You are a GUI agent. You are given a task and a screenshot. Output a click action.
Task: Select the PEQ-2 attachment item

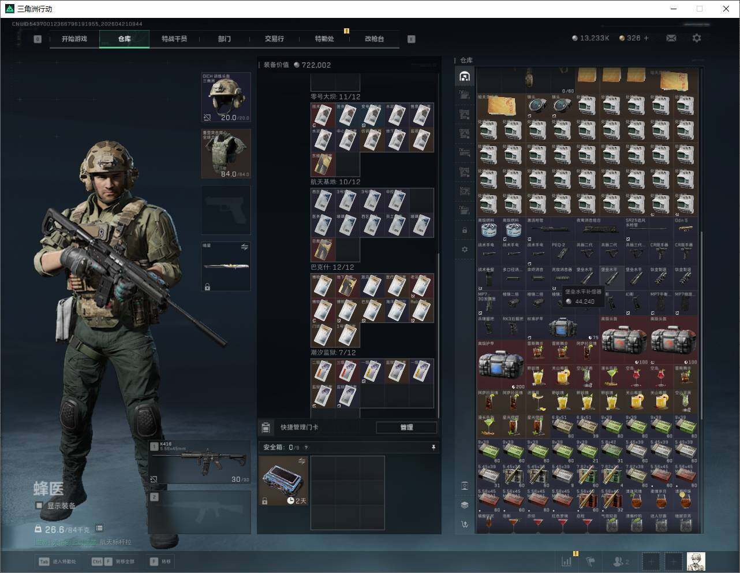tap(563, 254)
